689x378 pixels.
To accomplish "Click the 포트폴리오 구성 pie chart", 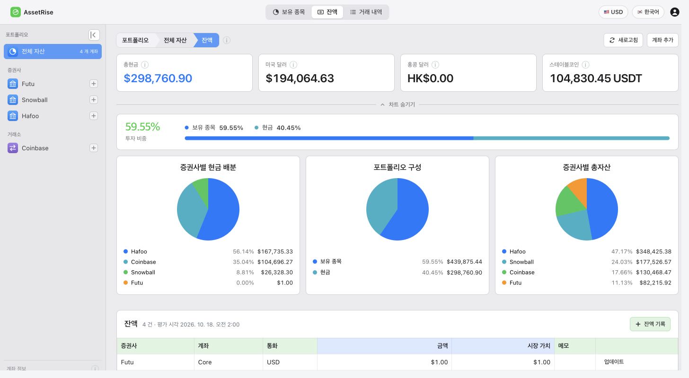I will point(397,209).
